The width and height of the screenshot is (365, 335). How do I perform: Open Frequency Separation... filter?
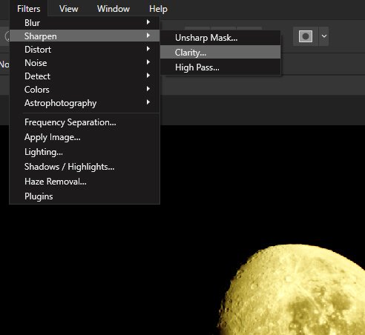[85, 122]
